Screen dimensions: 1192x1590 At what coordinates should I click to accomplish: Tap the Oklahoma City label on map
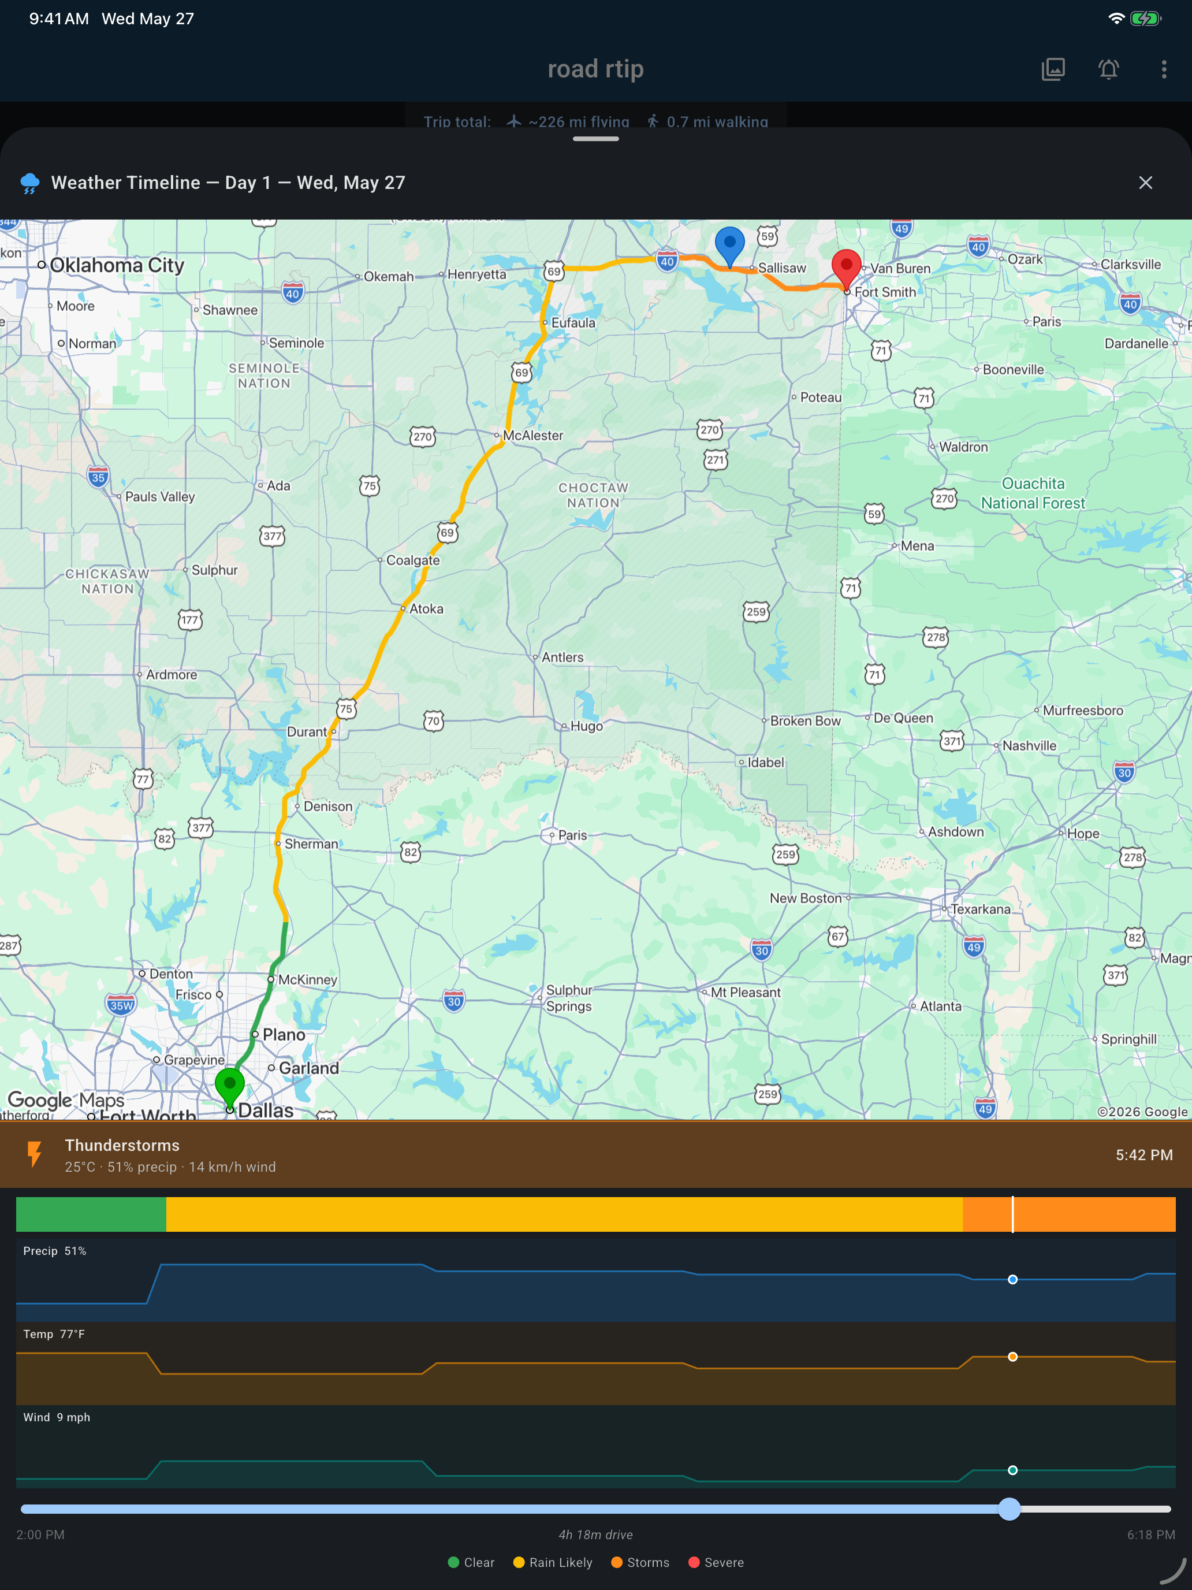(117, 265)
